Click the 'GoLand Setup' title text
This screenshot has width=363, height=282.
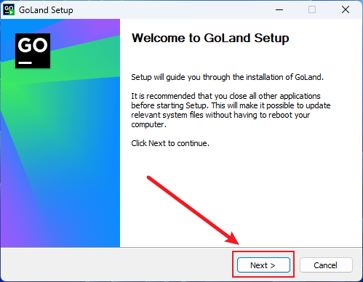pyautogui.click(x=46, y=10)
